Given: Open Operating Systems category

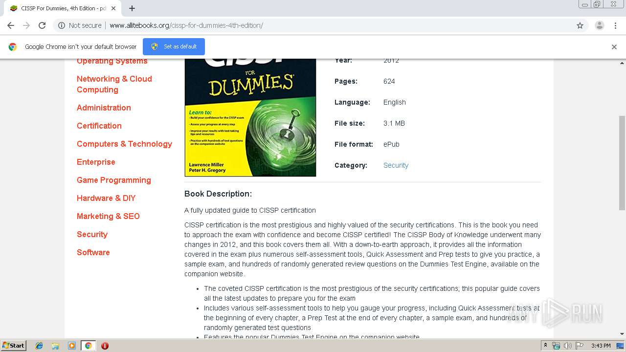Looking at the screenshot, I should [112, 61].
